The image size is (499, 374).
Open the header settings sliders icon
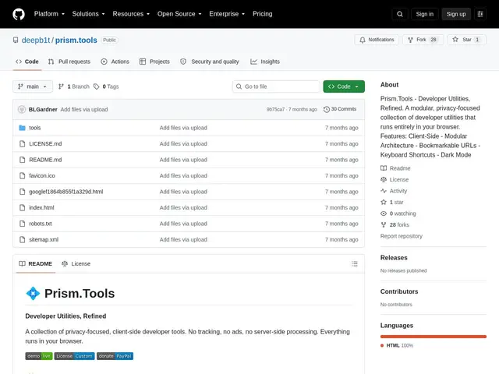(x=480, y=14)
